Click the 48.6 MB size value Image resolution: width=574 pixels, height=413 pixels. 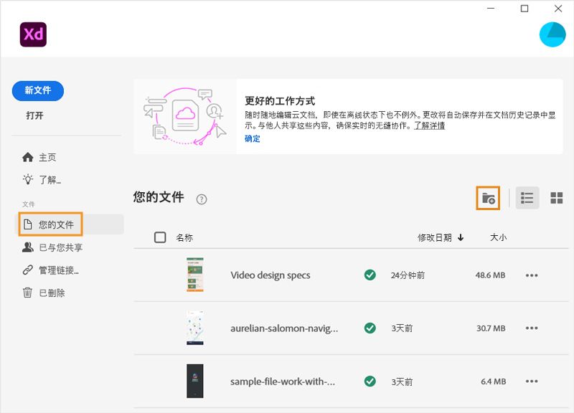[491, 275]
